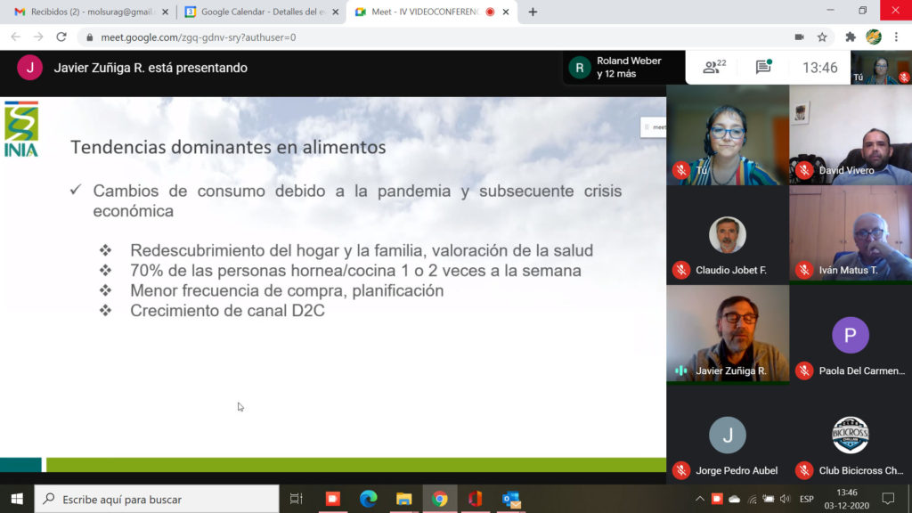Click the Chrome profile avatar
The height and width of the screenshot is (513, 912).
coord(874,37)
